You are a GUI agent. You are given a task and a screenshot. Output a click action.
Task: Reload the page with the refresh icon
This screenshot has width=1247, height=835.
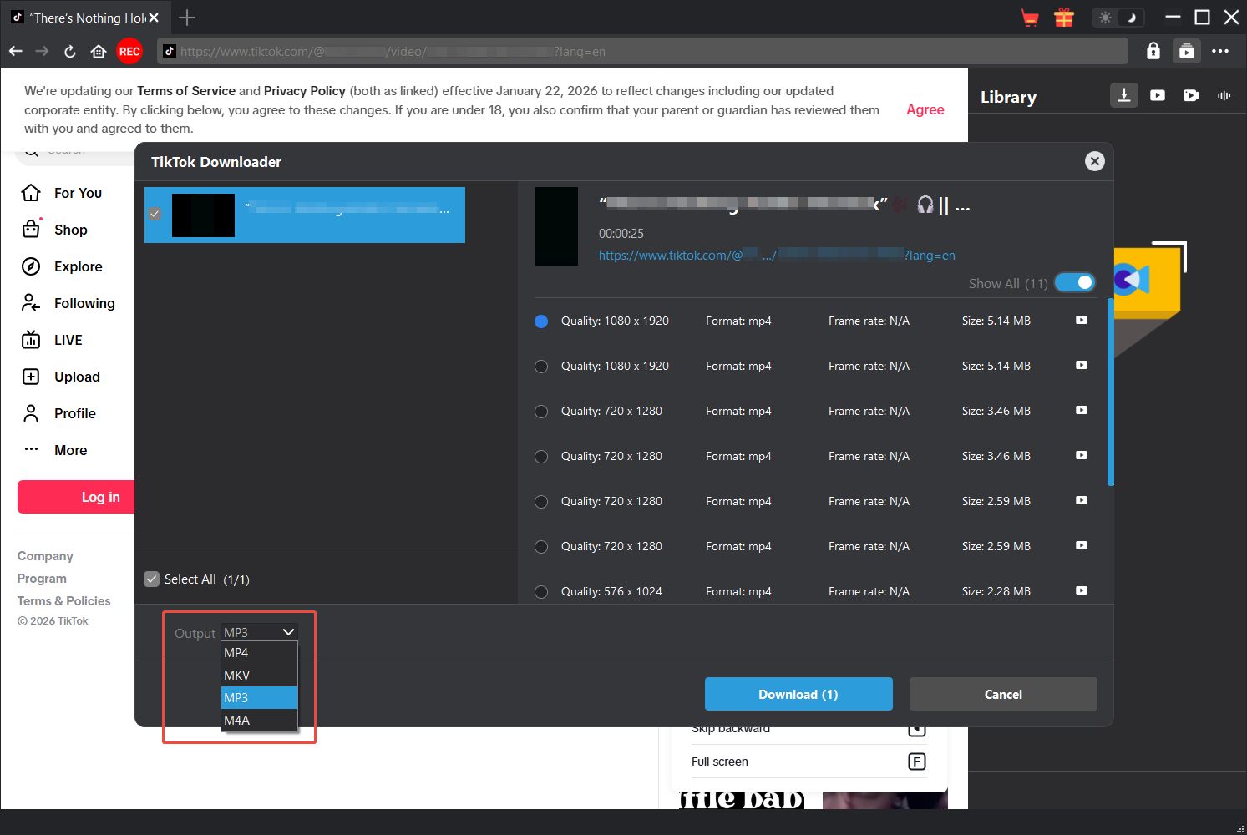tap(70, 51)
